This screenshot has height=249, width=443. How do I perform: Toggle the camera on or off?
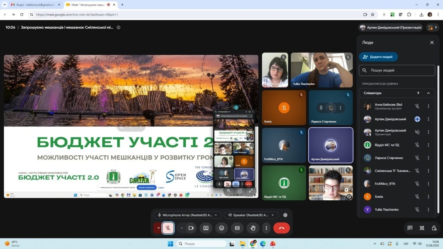191,228
